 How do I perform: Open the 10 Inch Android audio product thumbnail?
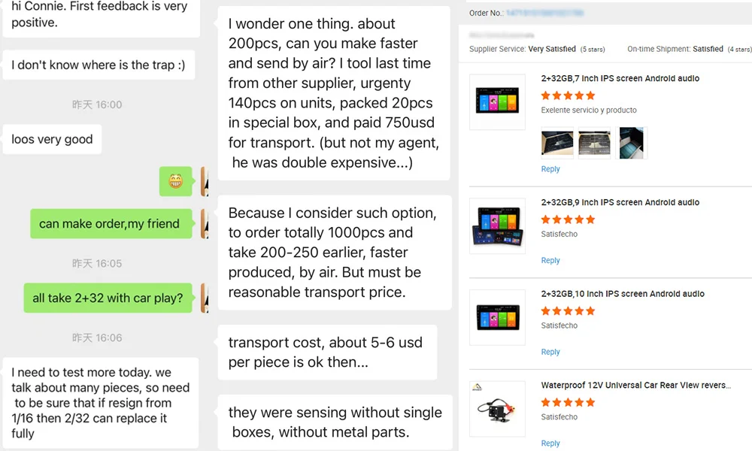(497, 317)
